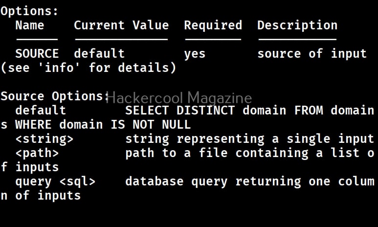Click the 'yes' required value
378x227 pixels.
(x=195, y=54)
